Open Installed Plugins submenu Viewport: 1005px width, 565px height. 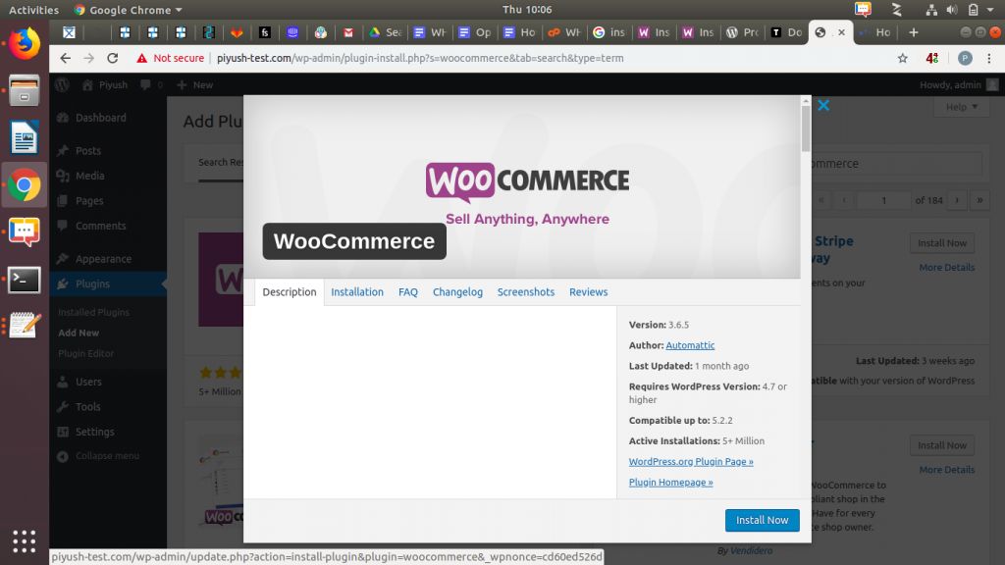93,312
